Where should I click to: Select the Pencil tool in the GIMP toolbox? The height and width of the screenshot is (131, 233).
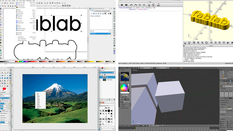tap(8, 81)
